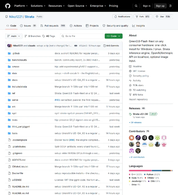View the 2 Branches list
178x195 pixels.
pos(33,36)
